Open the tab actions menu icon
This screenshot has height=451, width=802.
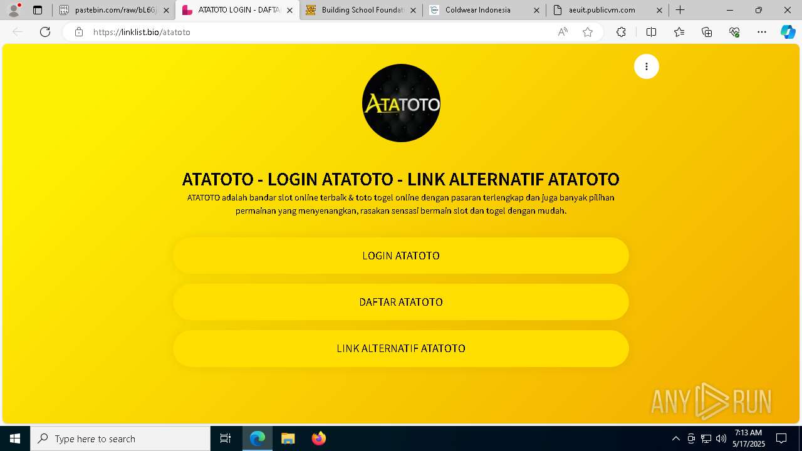(38, 10)
